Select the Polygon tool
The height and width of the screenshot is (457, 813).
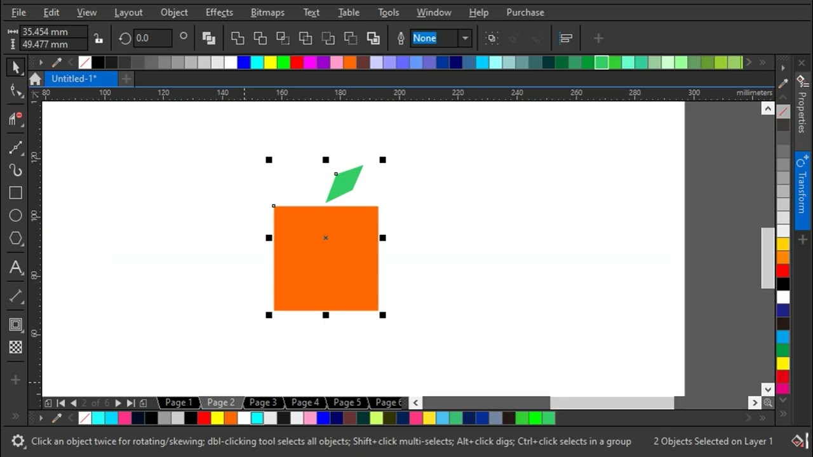coord(16,239)
